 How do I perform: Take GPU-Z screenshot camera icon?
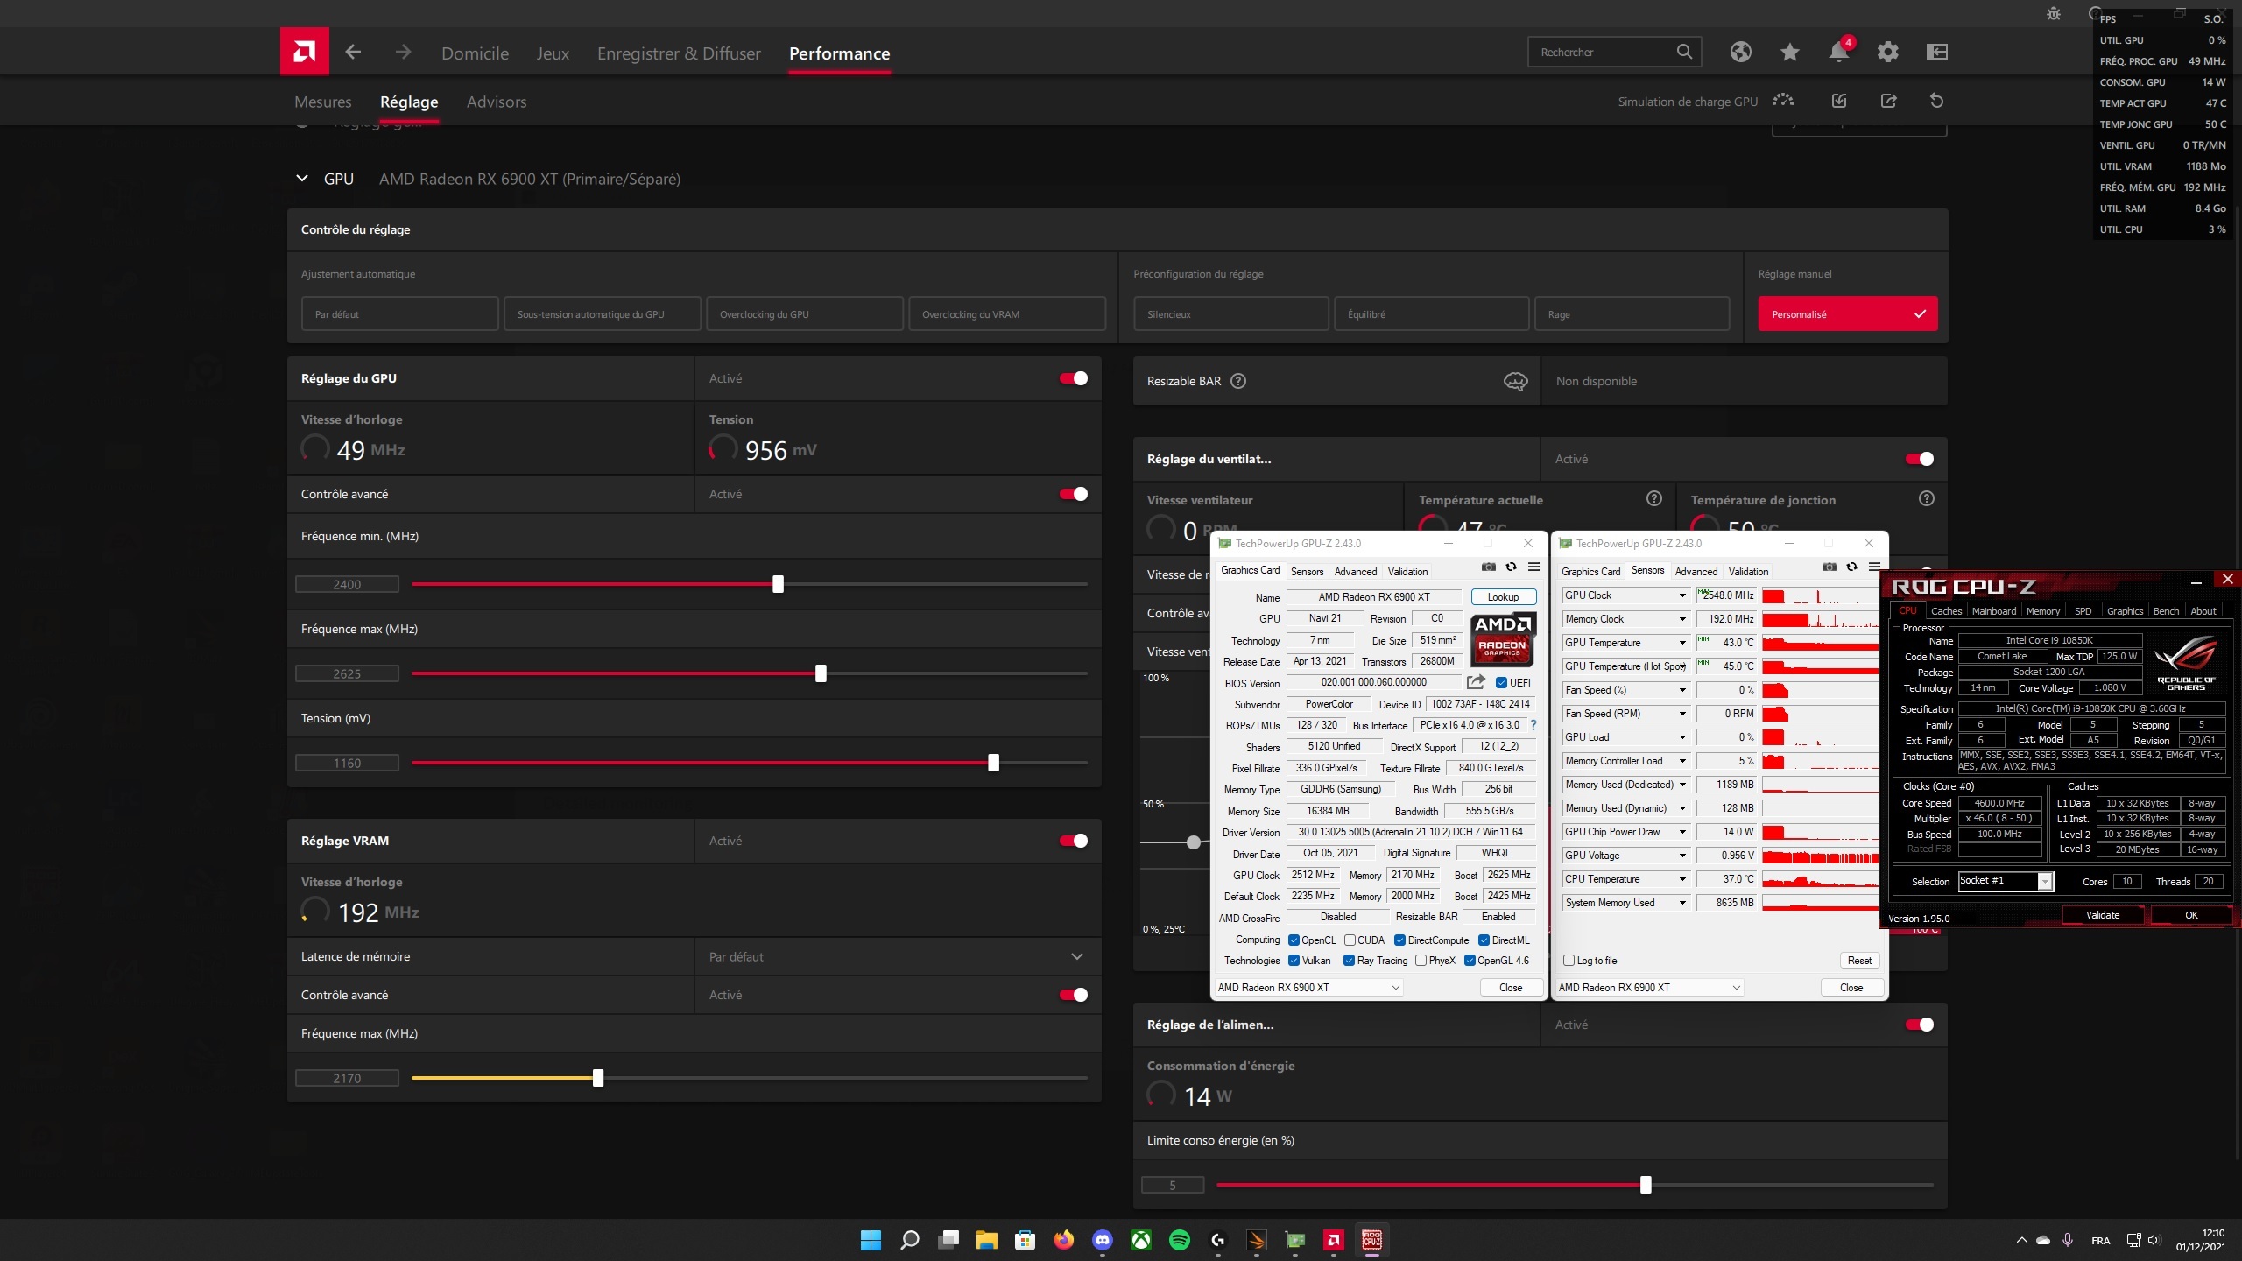click(1488, 567)
